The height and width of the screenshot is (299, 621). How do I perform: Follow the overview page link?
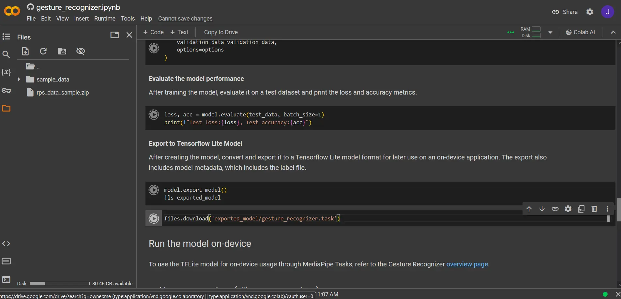(x=467, y=264)
